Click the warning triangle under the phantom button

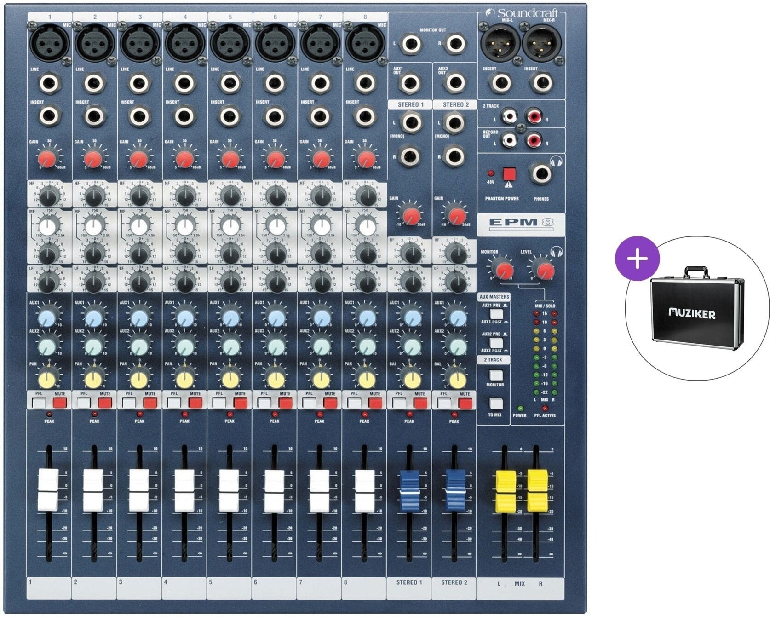pos(508,185)
